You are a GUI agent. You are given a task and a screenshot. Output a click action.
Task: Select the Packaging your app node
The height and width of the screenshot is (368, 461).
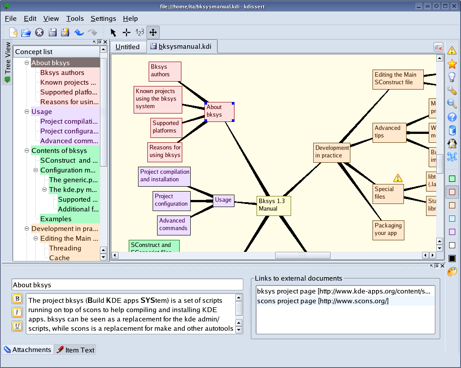click(388, 230)
